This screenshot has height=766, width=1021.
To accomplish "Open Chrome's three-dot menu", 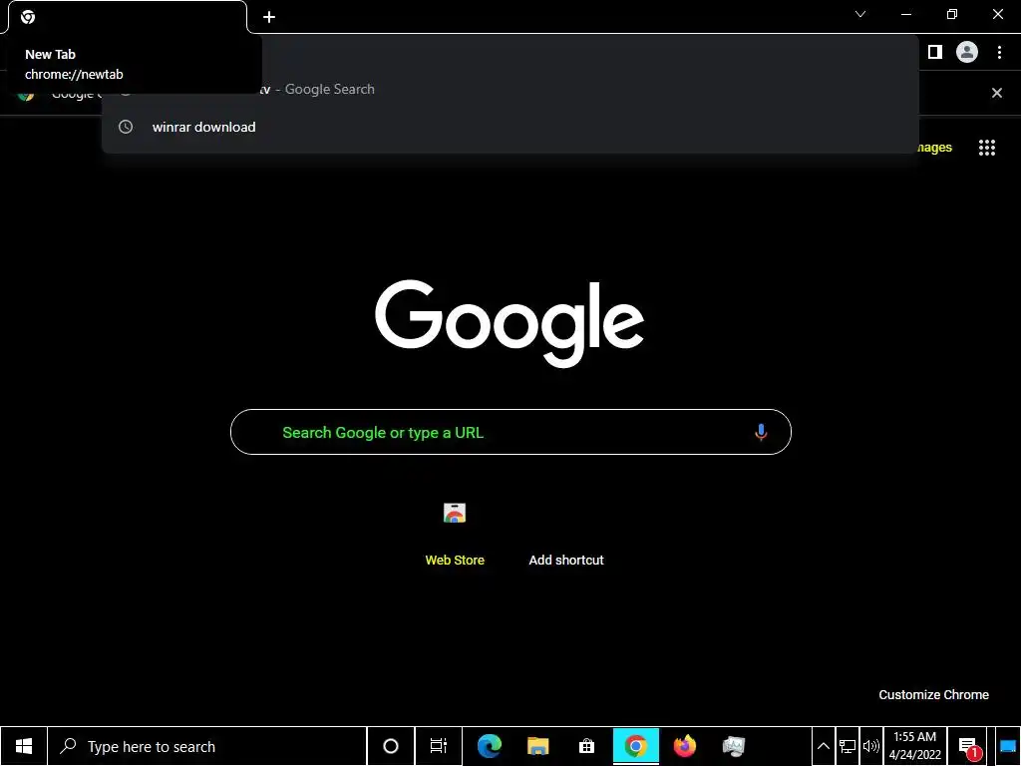I will [x=999, y=52].
